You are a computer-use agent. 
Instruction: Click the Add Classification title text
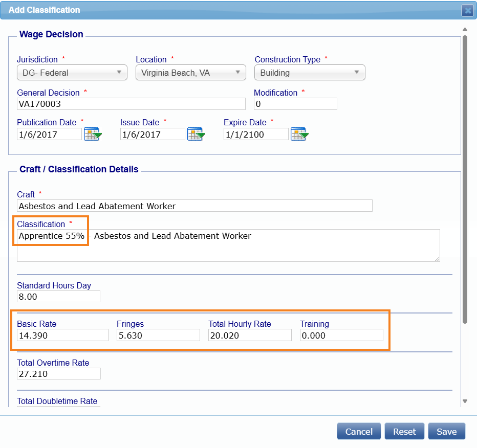(44, 10)
